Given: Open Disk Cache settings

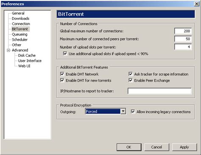Looking at the screenshot, I should click(27, 55).
